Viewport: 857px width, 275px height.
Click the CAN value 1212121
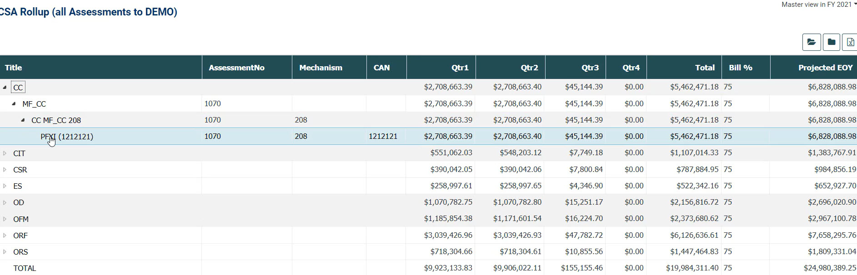[x=383, y=136]
